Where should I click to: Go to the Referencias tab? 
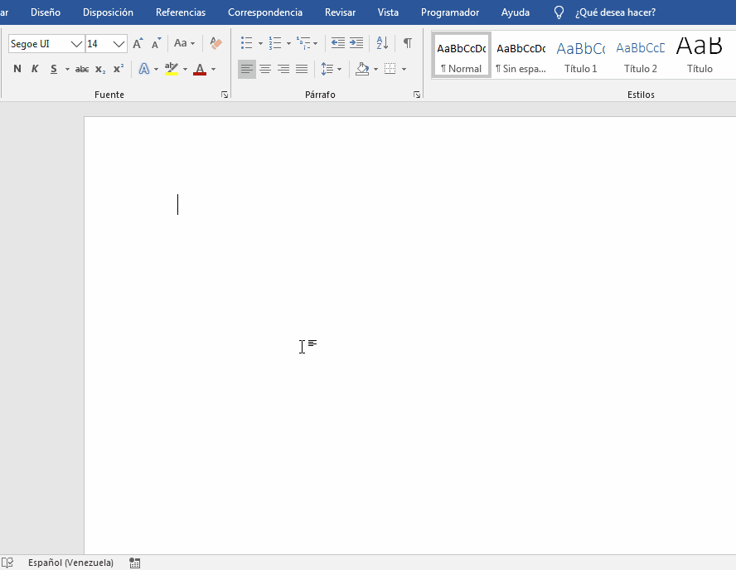pos(181,12)
